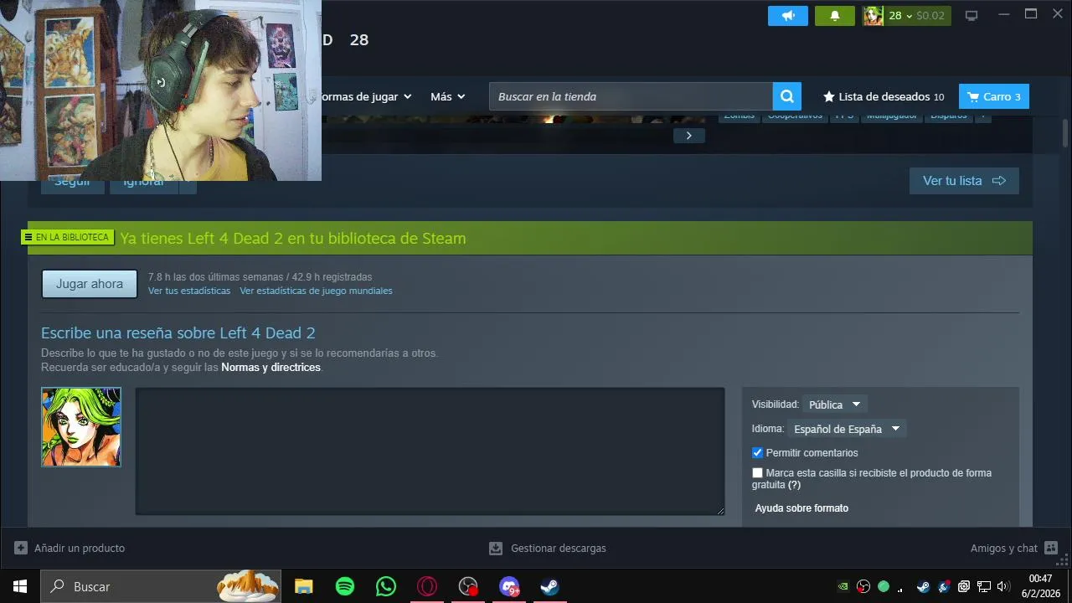Open Ver tus estadísticas link
1072x603 pixels.
pyautogui.click(x=189, y=291)
